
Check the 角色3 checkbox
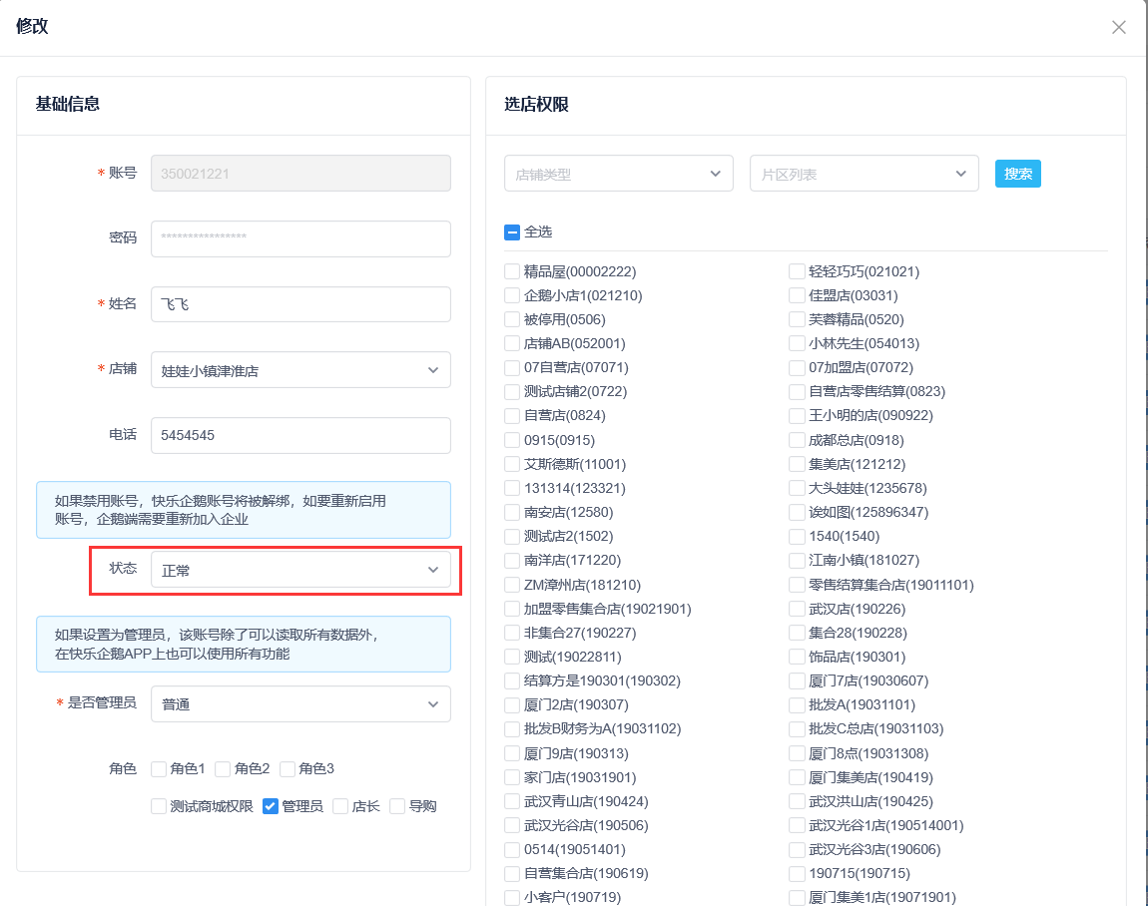287,768
